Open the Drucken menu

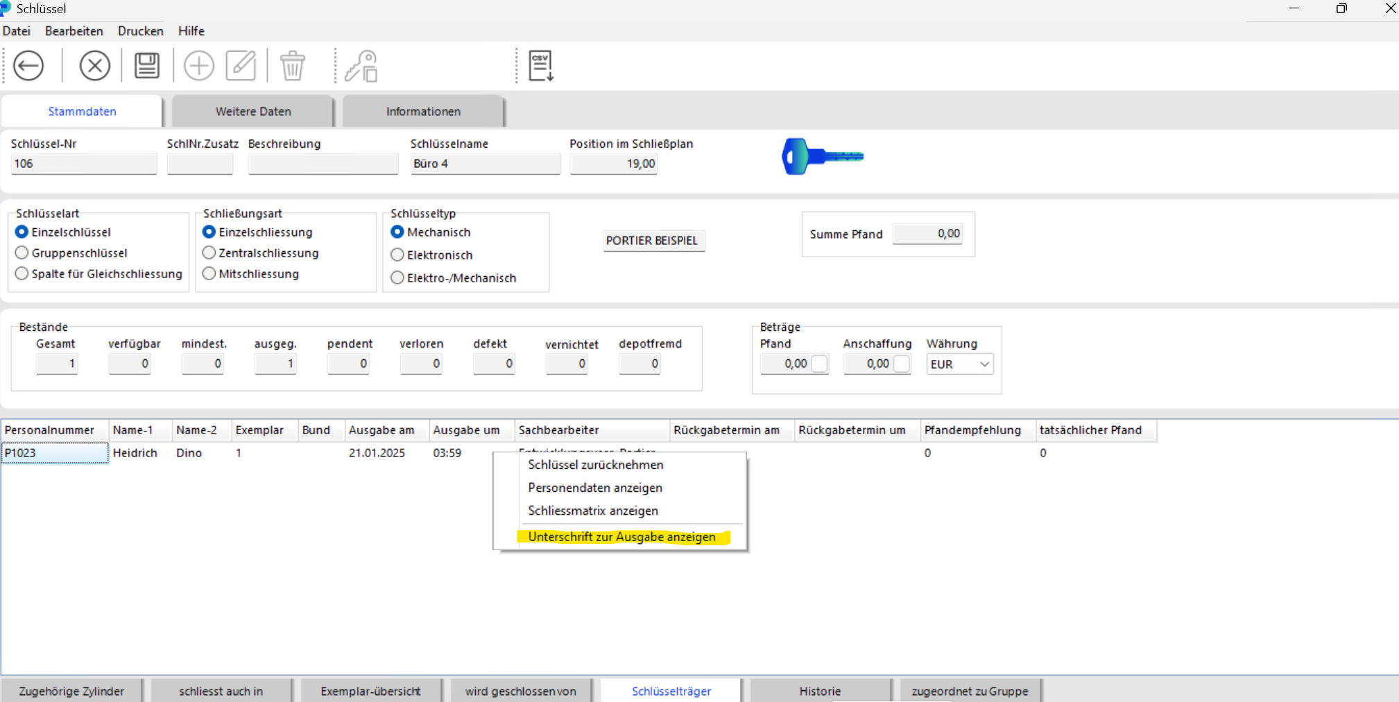(x=140, y=31)
